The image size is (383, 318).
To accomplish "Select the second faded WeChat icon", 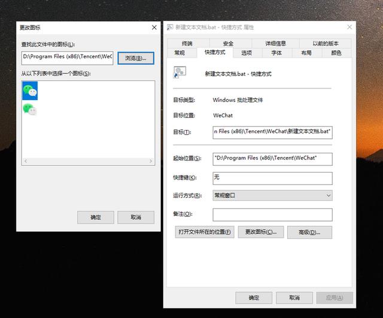I will click(x=30, y=109).
